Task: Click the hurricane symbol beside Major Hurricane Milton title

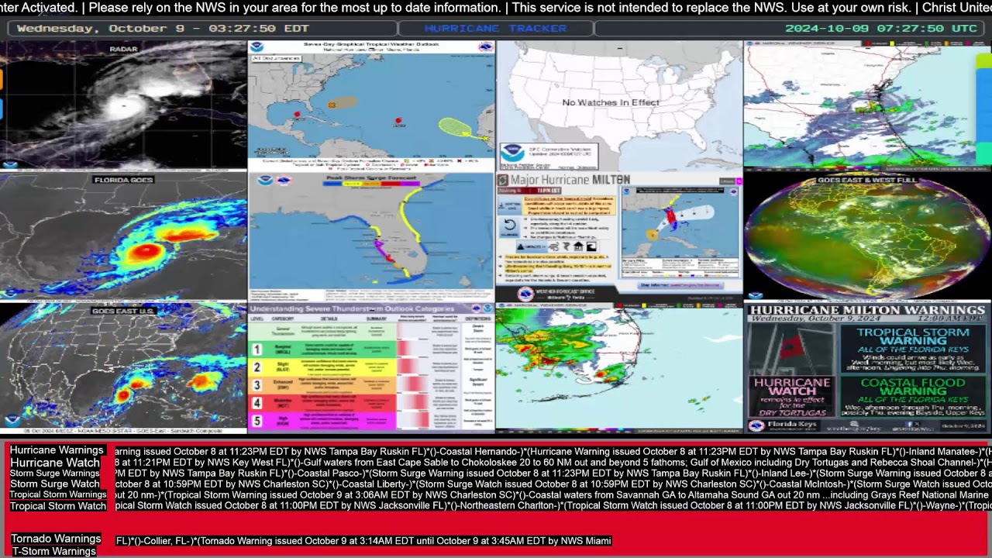Action: pyautogui.click(x=503, y=180)
